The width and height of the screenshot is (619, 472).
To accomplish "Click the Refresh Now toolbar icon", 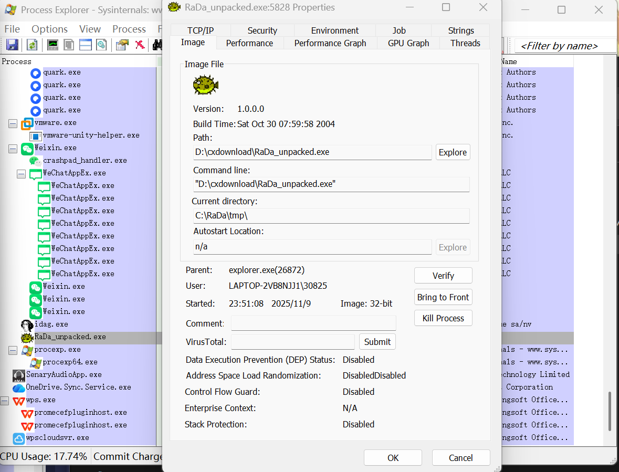I will pyautogui.click(x=32, y=45).
